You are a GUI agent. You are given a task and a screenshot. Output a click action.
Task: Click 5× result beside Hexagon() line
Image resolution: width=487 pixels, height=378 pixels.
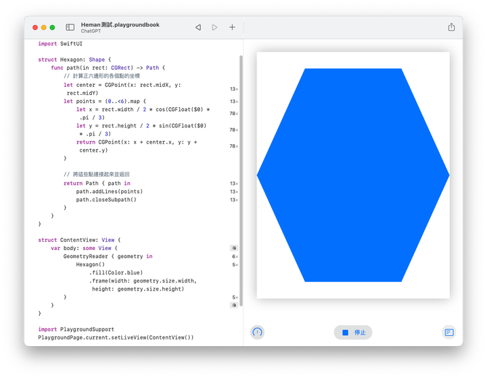point(235,265)
